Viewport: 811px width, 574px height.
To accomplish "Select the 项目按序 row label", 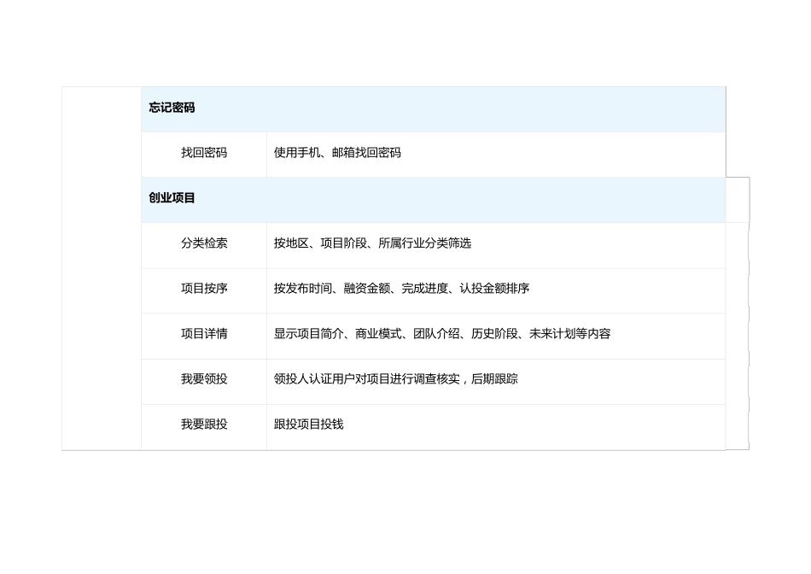I will coord(204,289).
